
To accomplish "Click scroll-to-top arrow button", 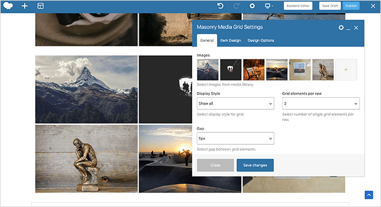I will point(369,195).
